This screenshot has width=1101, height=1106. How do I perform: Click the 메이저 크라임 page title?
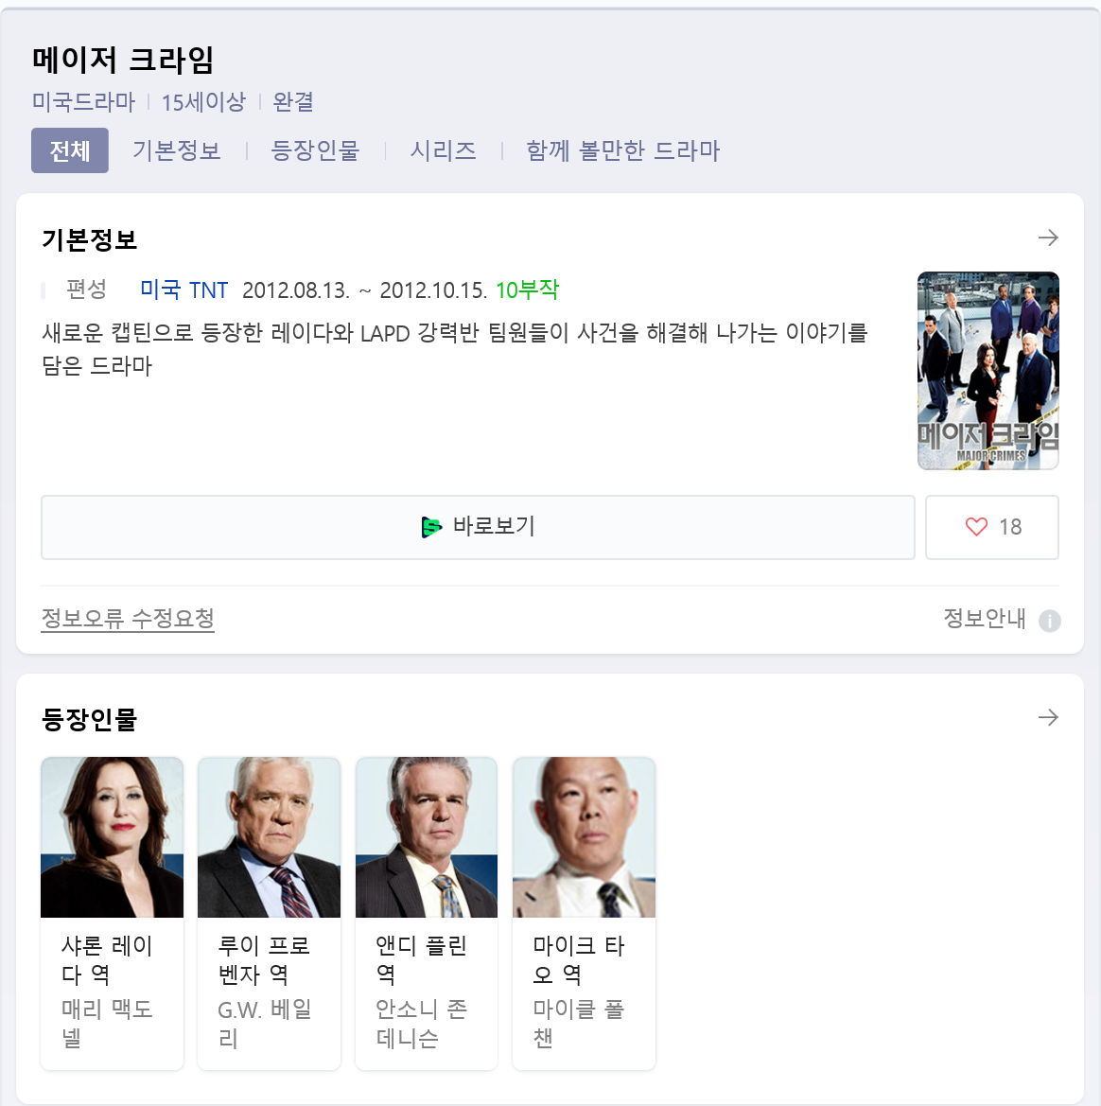coord(123,60)
